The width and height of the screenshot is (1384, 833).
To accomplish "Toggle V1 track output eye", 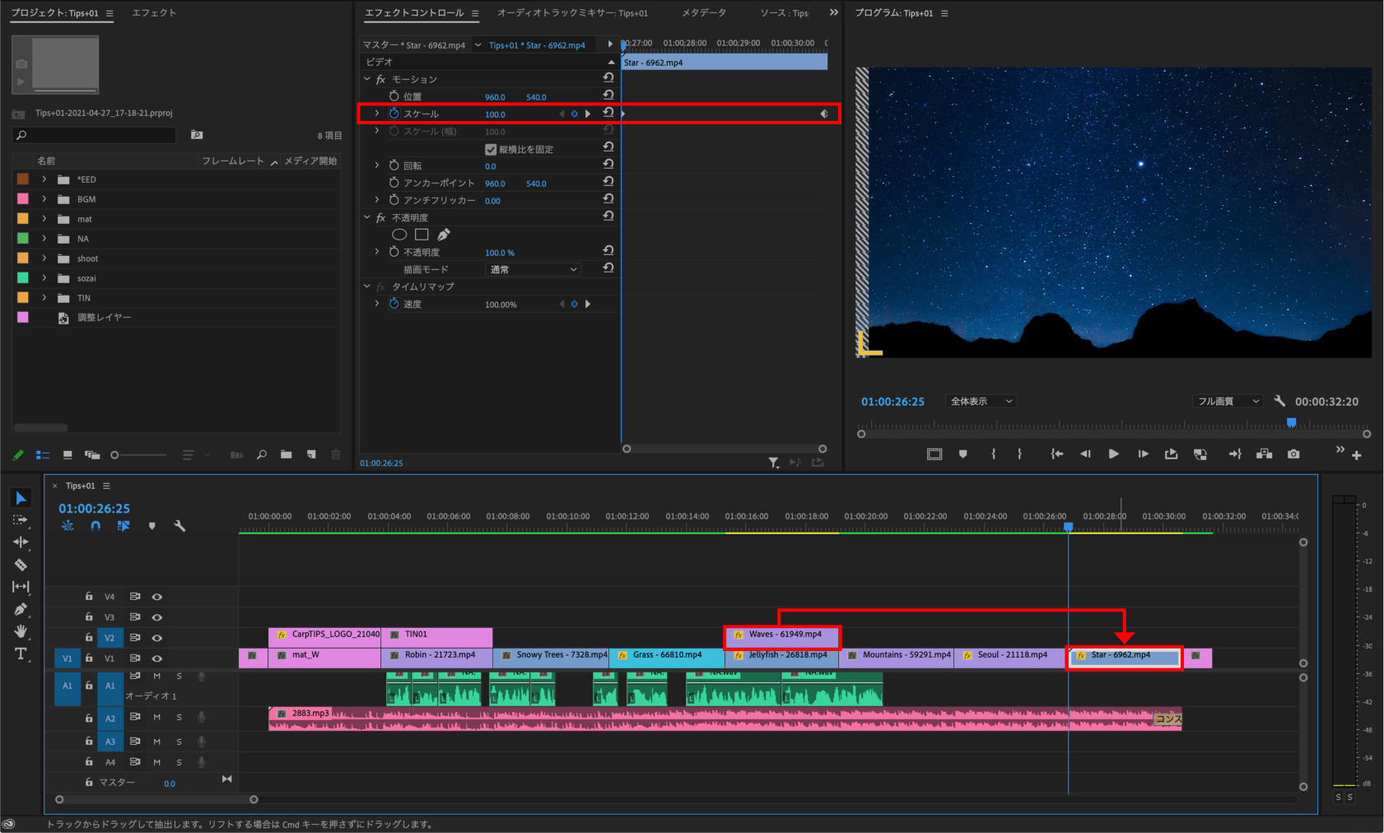I will tap(156, 658).
